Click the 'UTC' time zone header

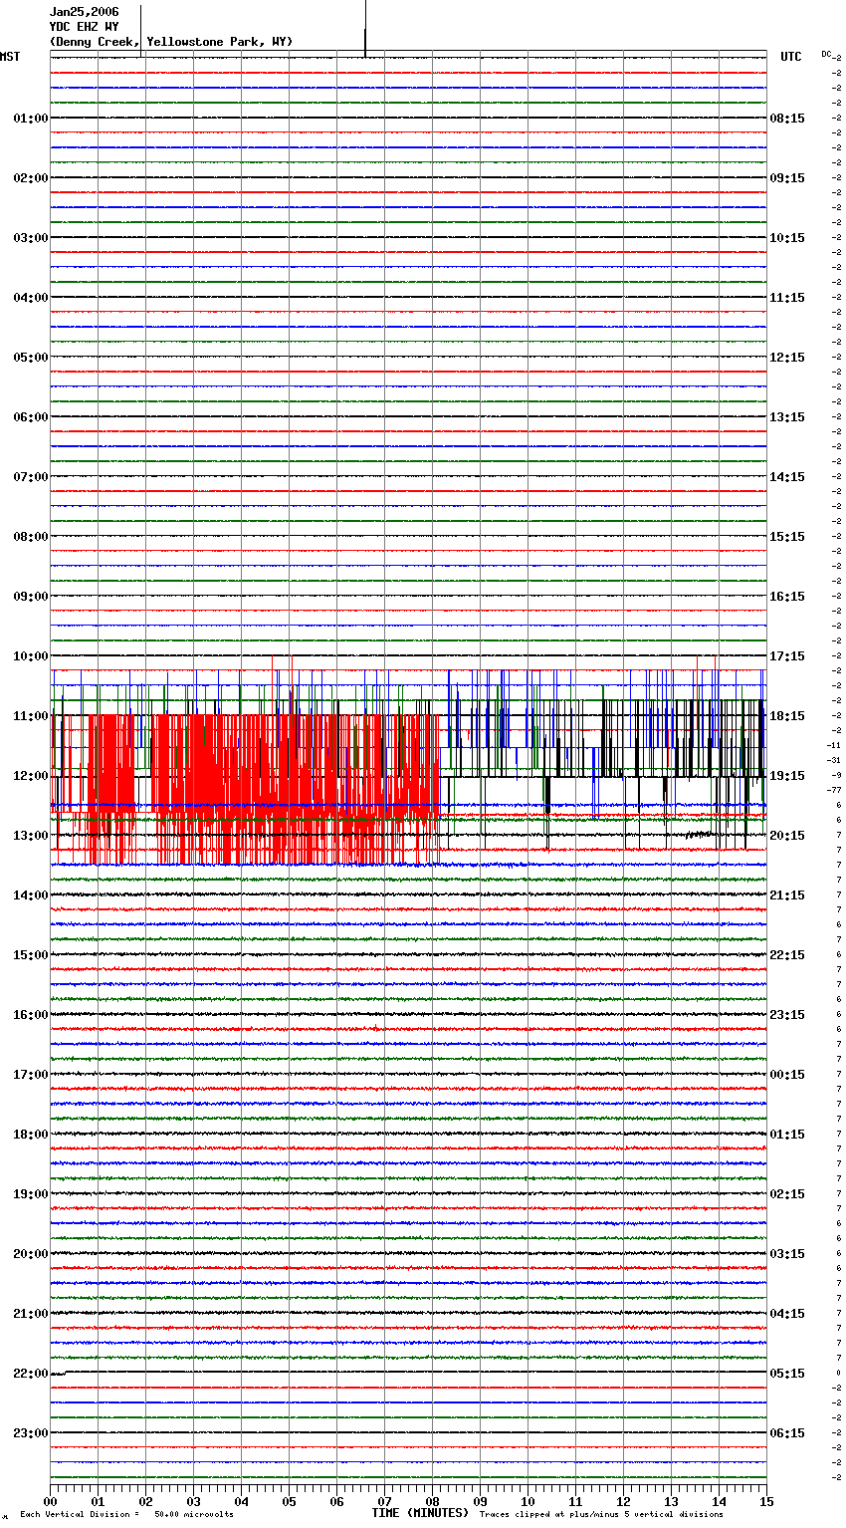click(x=791, y=57)
